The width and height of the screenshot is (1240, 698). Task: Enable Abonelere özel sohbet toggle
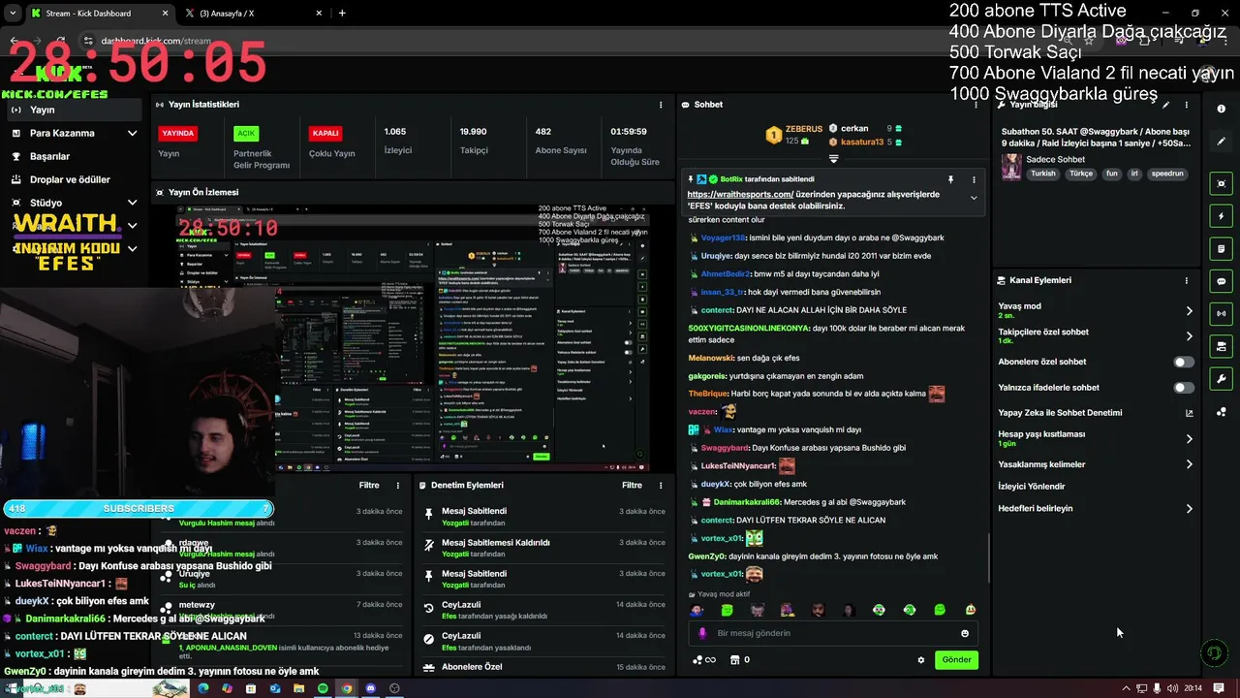coord(1184,362)
